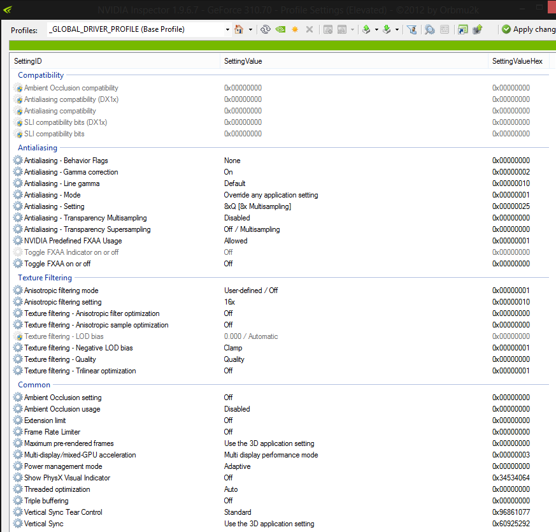The image size is (556, 532).
Task: Select the Antialiasing - Gamma correction row
Action: 280,172
